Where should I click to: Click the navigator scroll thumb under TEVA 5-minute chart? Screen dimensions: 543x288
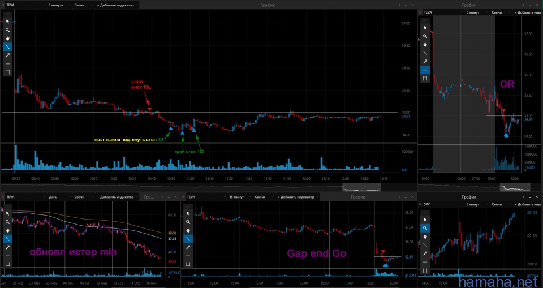tap(515, 187)
